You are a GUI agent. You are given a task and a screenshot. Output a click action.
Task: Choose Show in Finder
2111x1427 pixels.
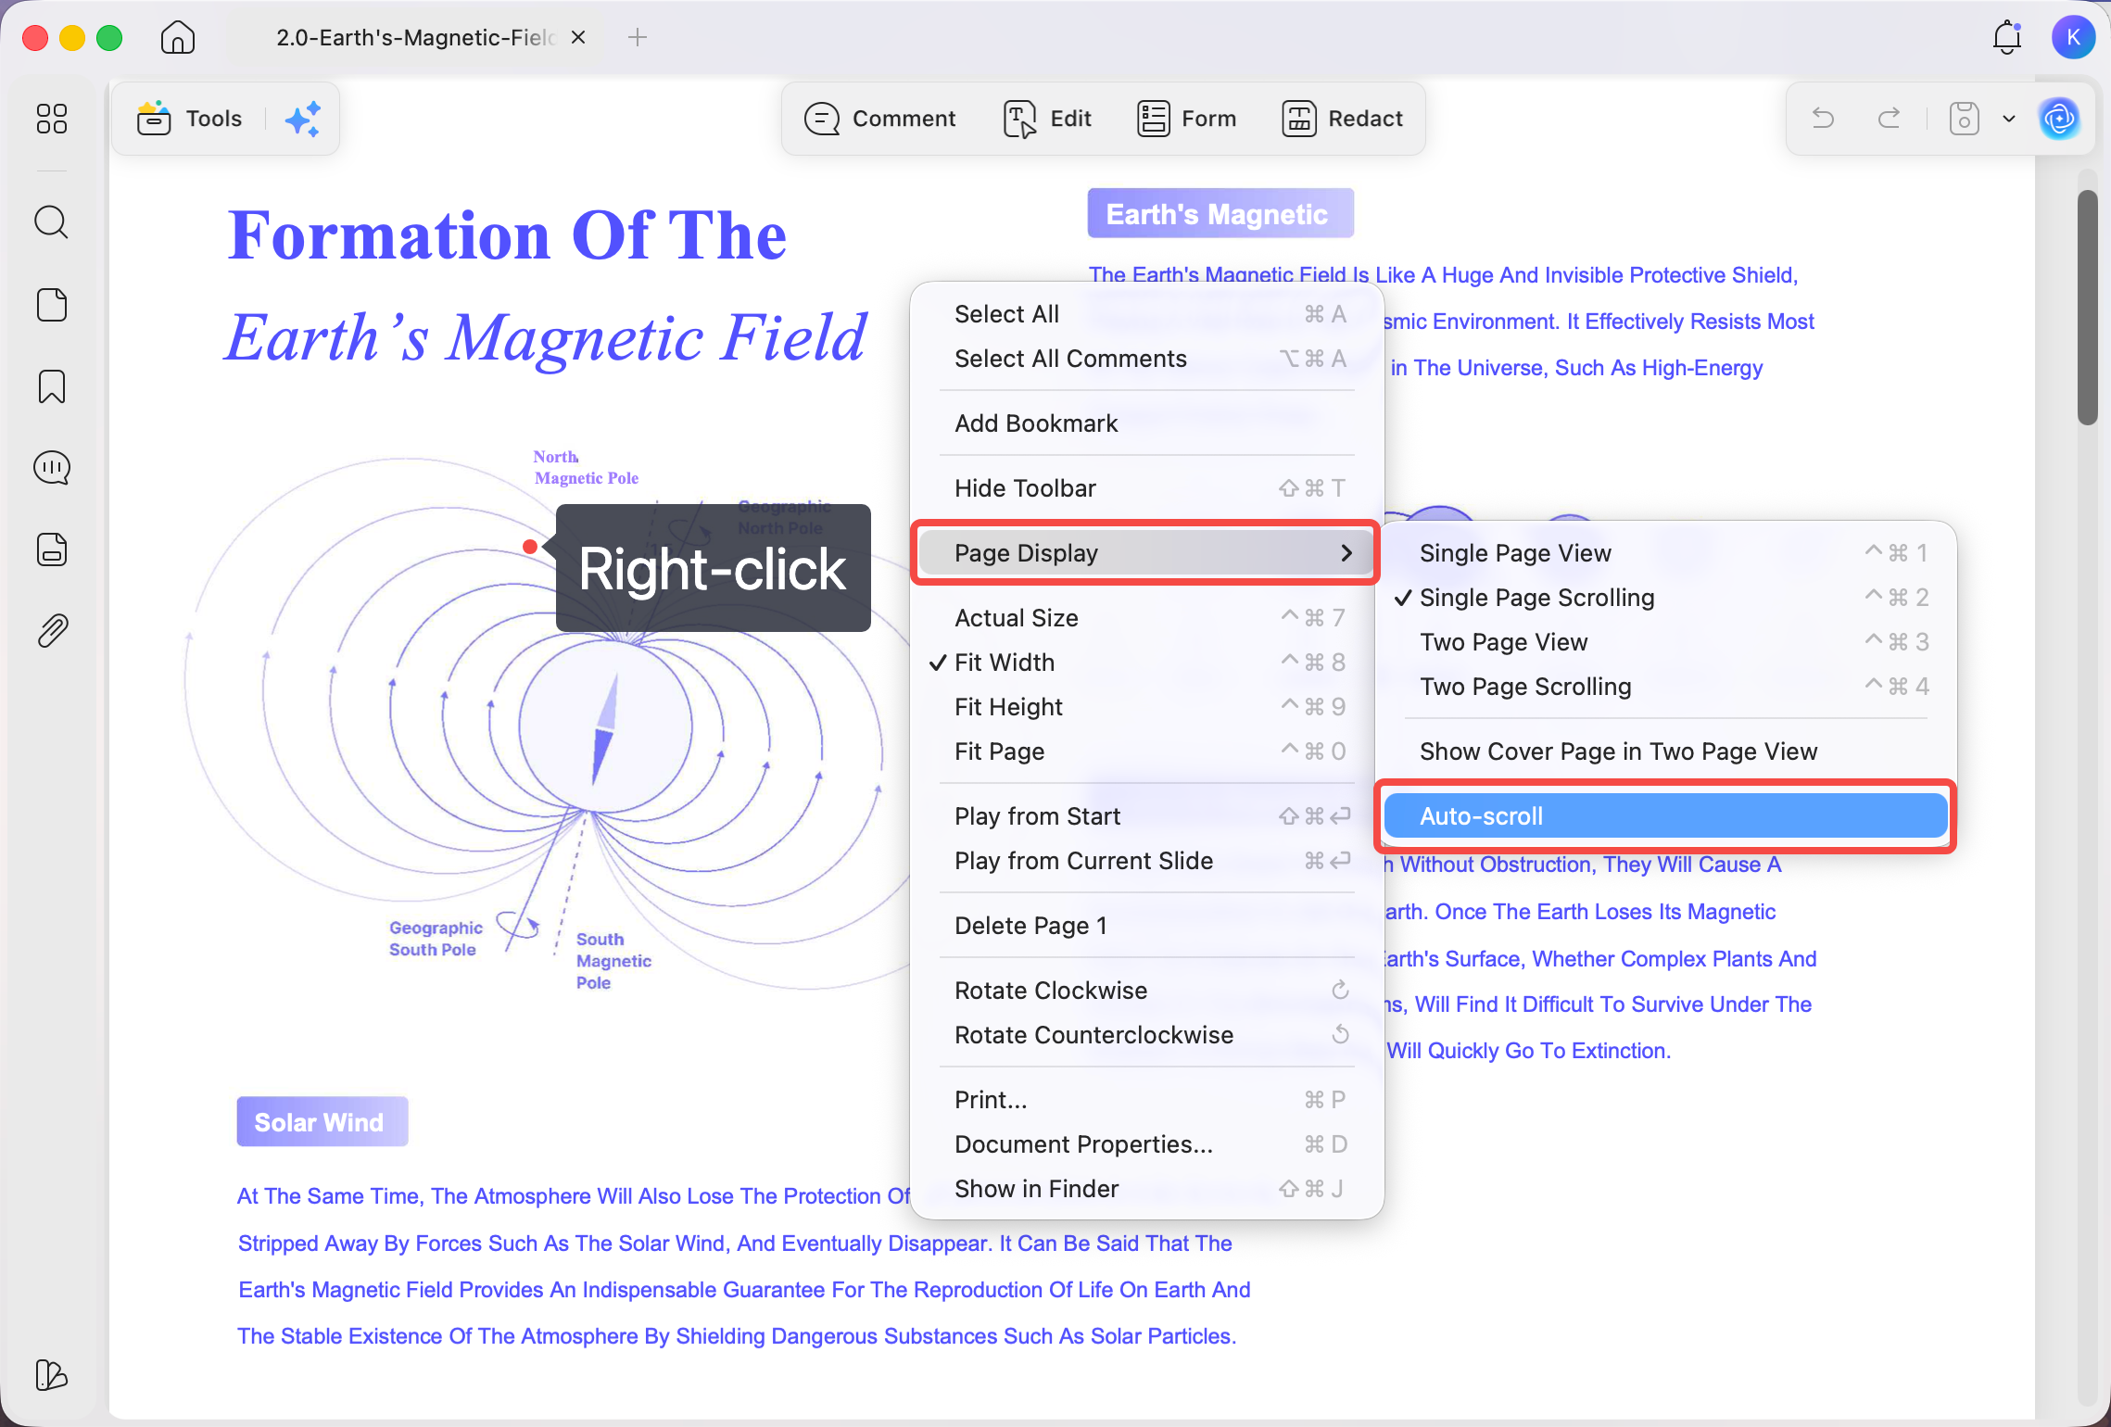pyautogui.click(x=1147, y=1189)
